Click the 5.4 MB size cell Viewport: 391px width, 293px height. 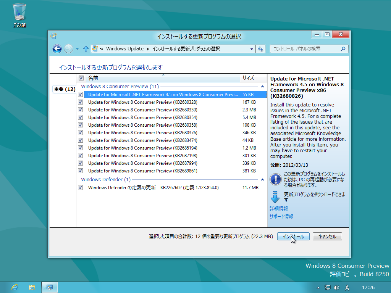point(249,118)
